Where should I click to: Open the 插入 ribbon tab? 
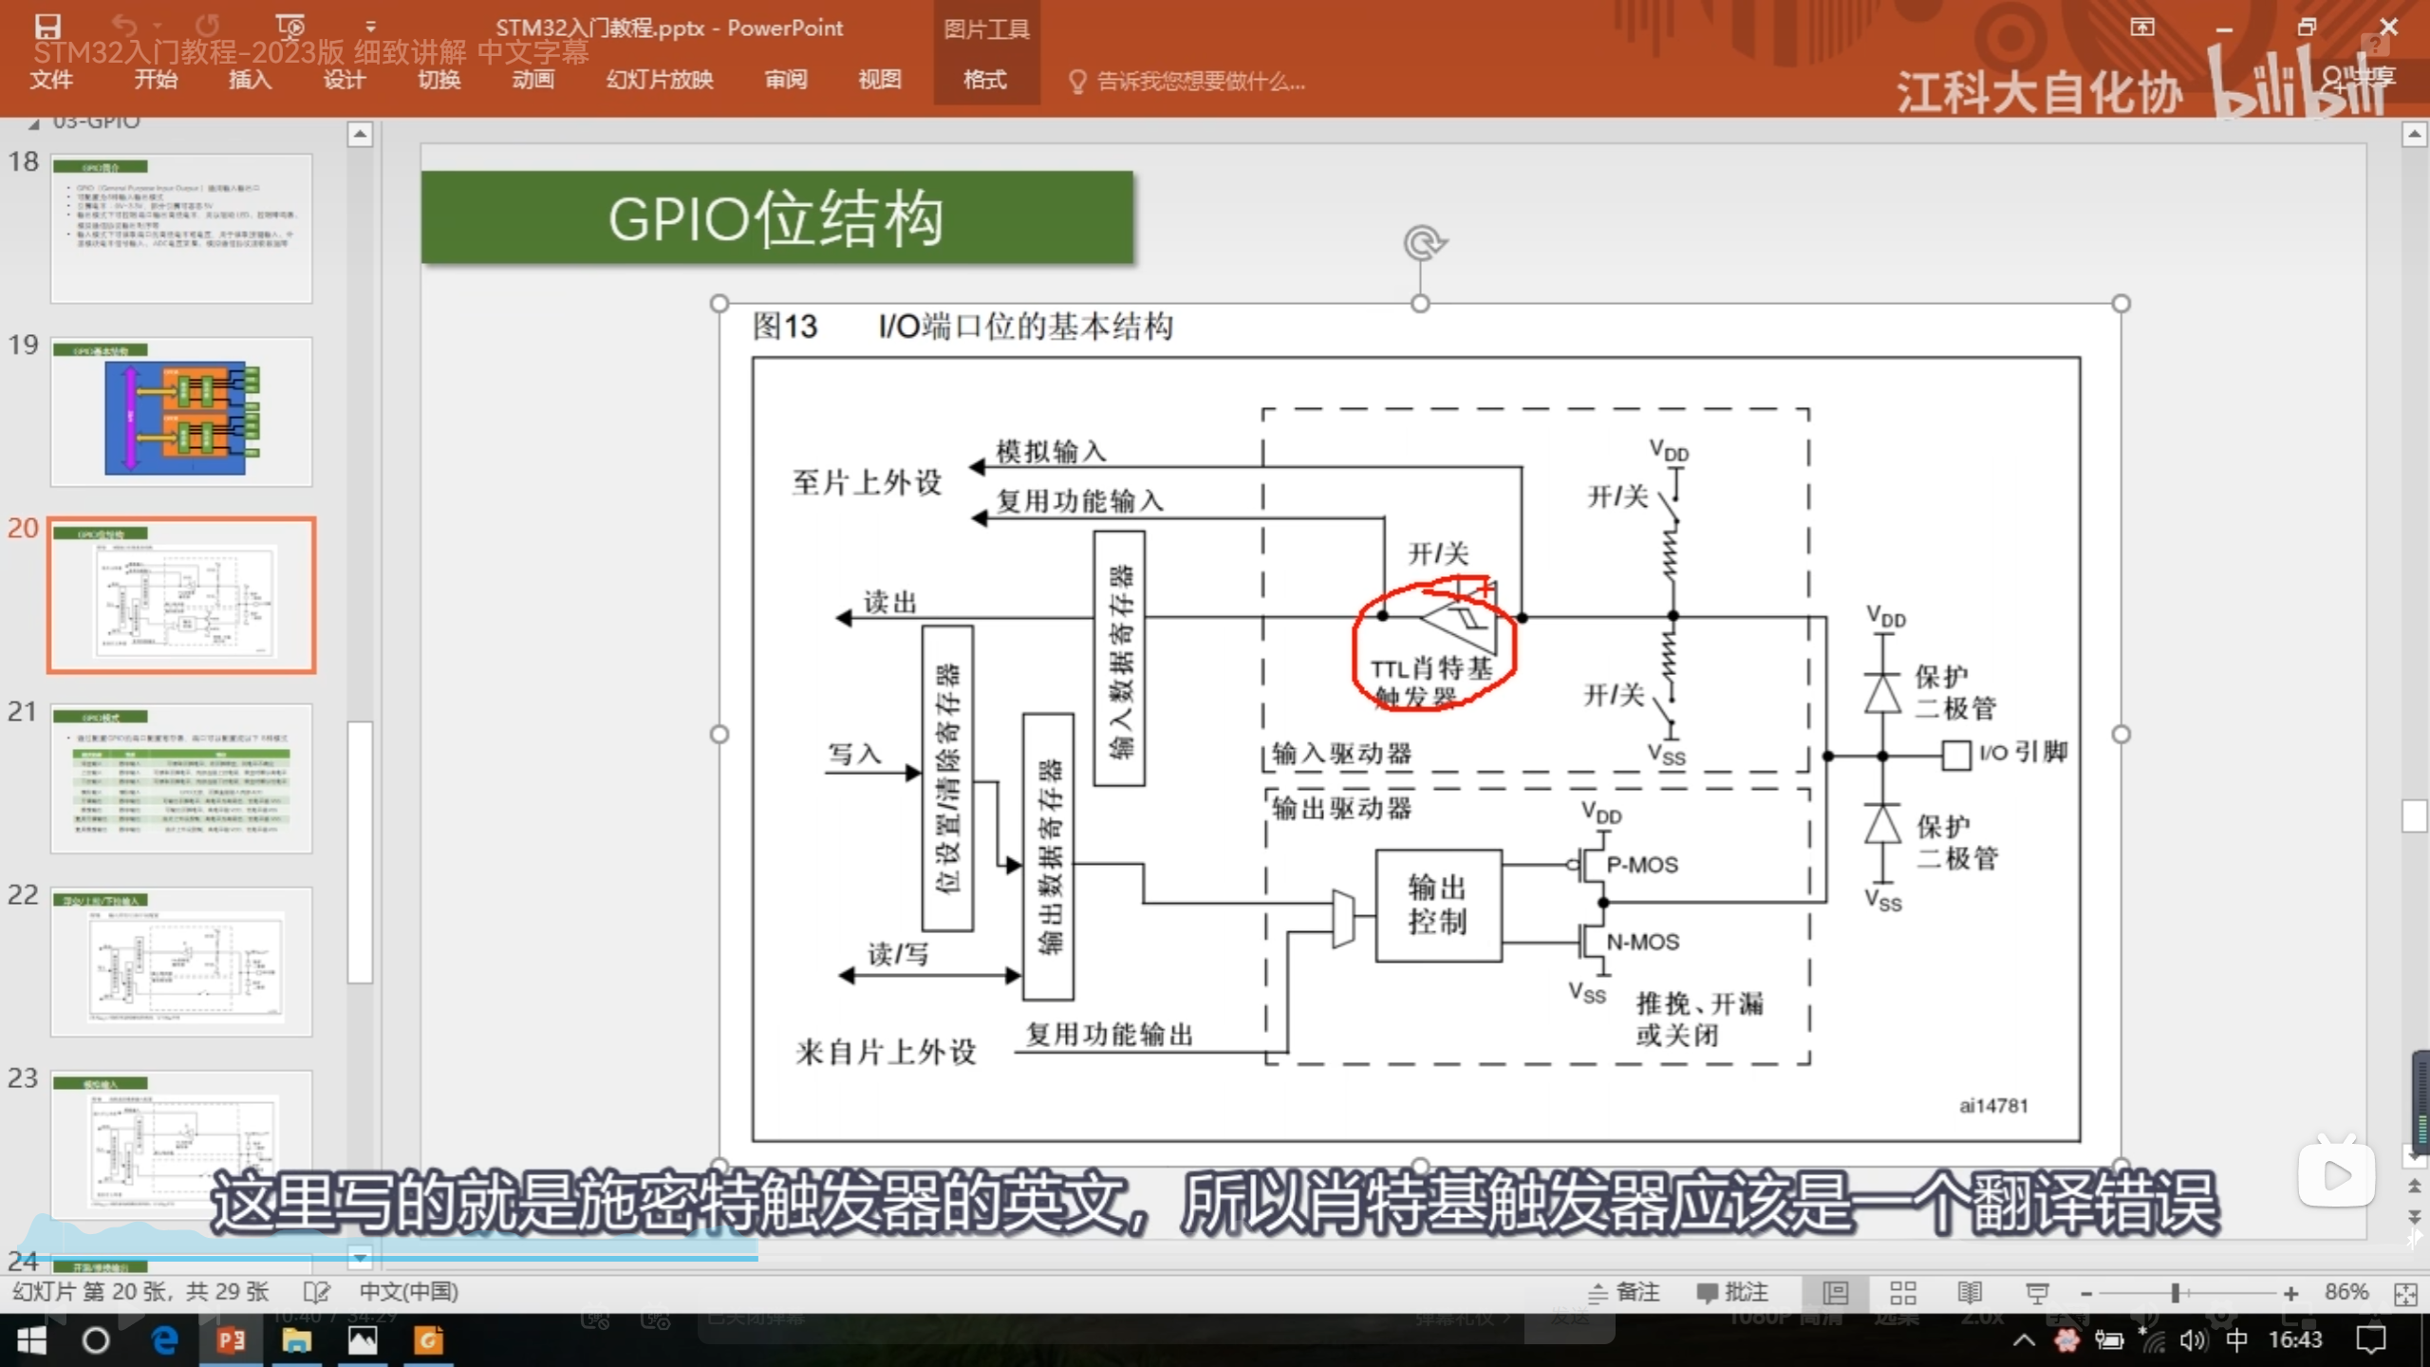250,80
